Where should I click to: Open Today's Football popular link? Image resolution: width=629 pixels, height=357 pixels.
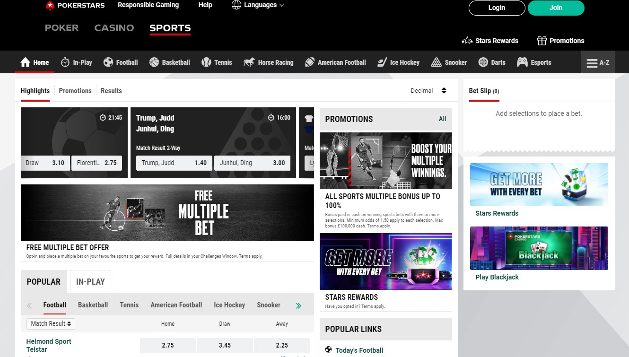[x=359, y=350]
